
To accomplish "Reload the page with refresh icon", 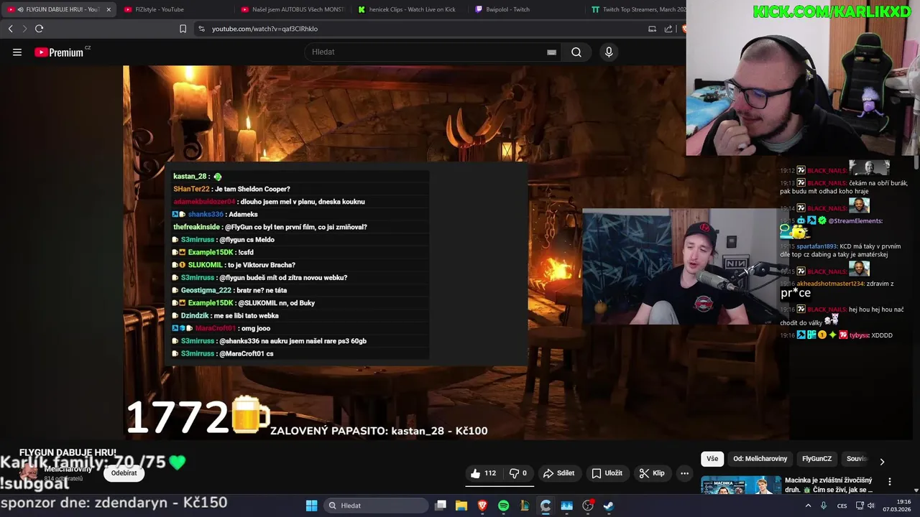I will click(x=39, y=29).
